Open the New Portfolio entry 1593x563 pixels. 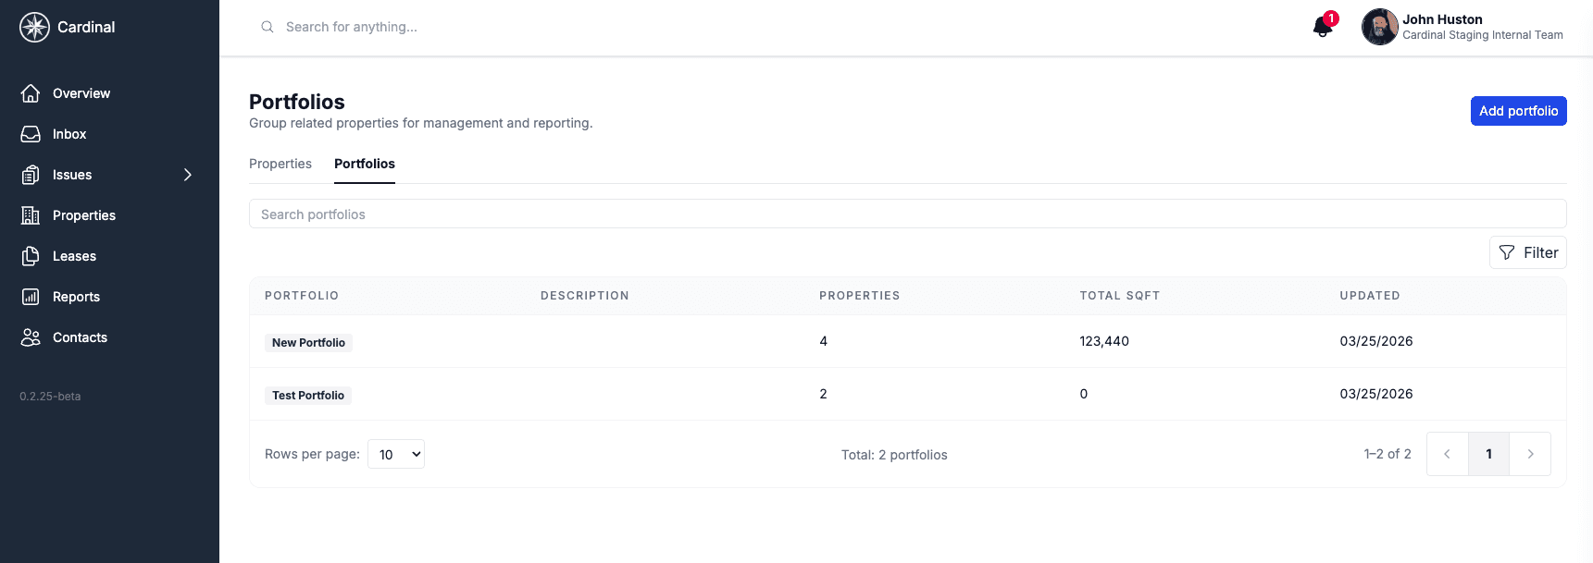pyautogui.click(x=308, y=342)
